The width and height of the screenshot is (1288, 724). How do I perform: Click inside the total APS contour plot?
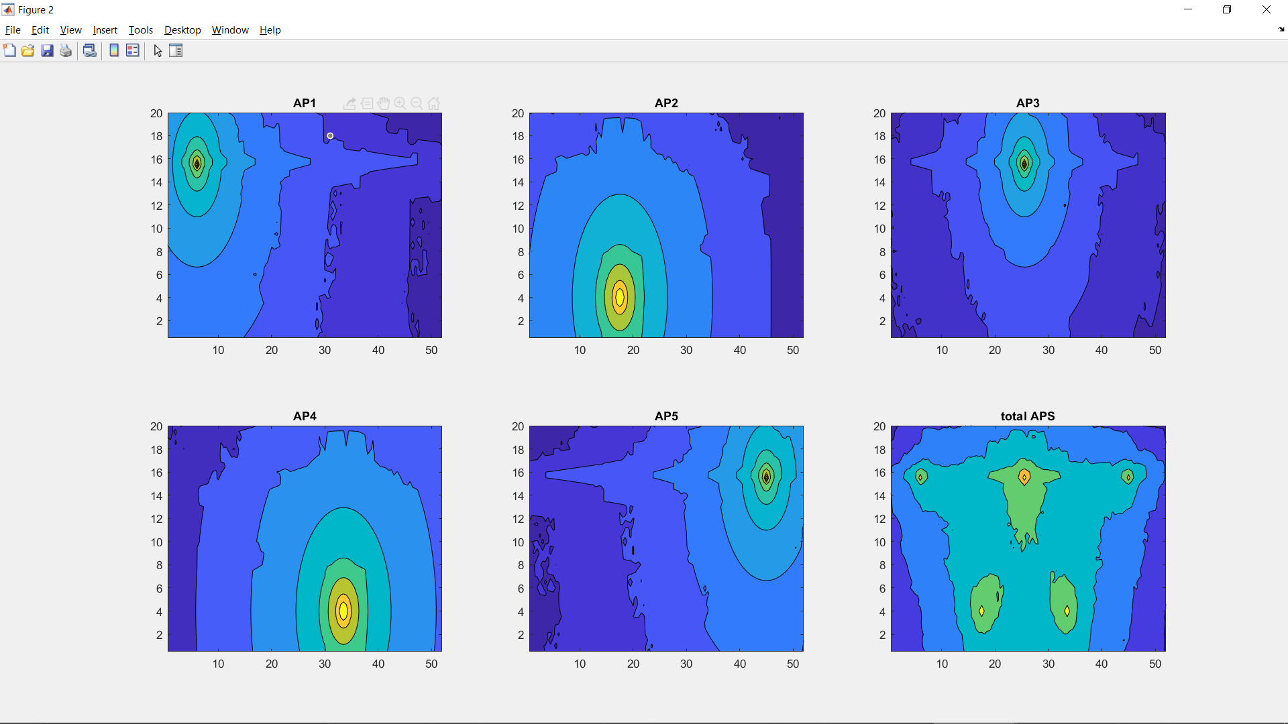1026,536
